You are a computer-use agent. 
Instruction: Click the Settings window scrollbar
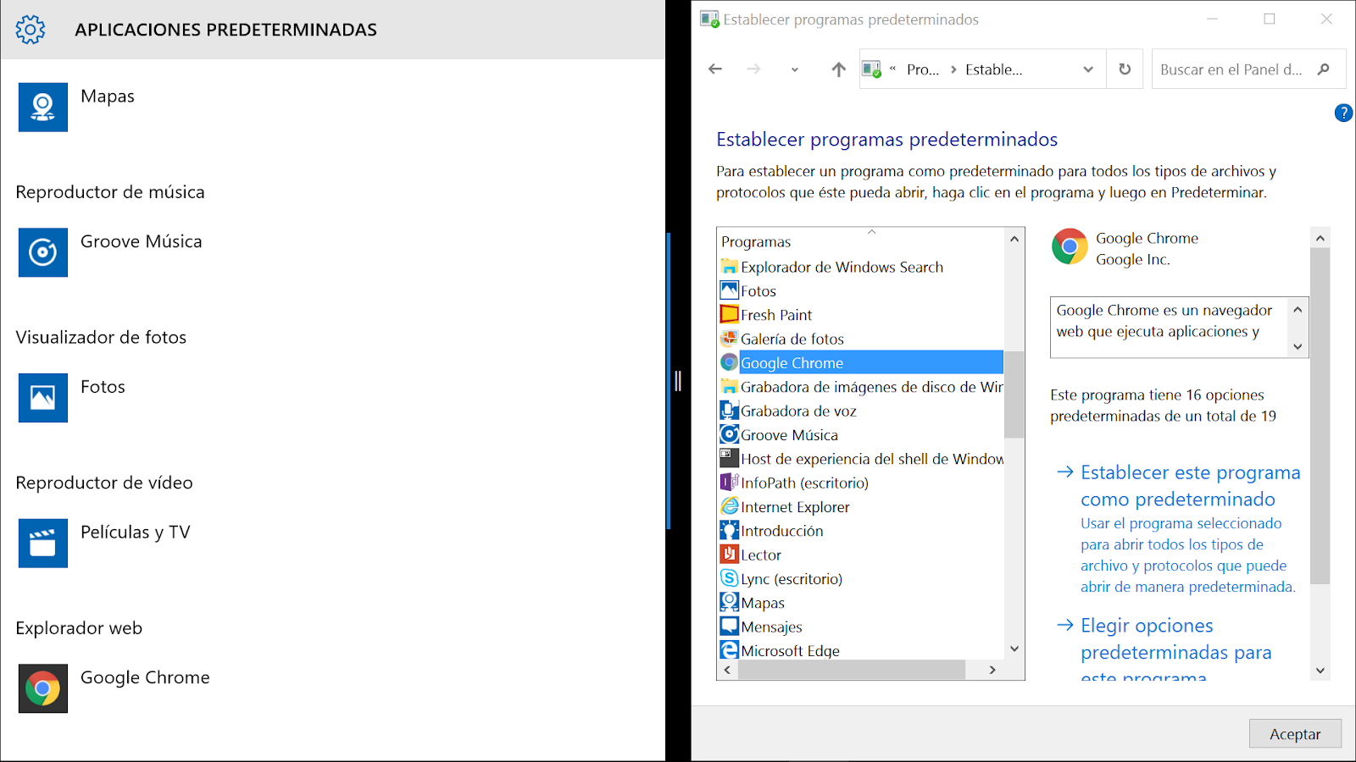click(x=668, y=381)
